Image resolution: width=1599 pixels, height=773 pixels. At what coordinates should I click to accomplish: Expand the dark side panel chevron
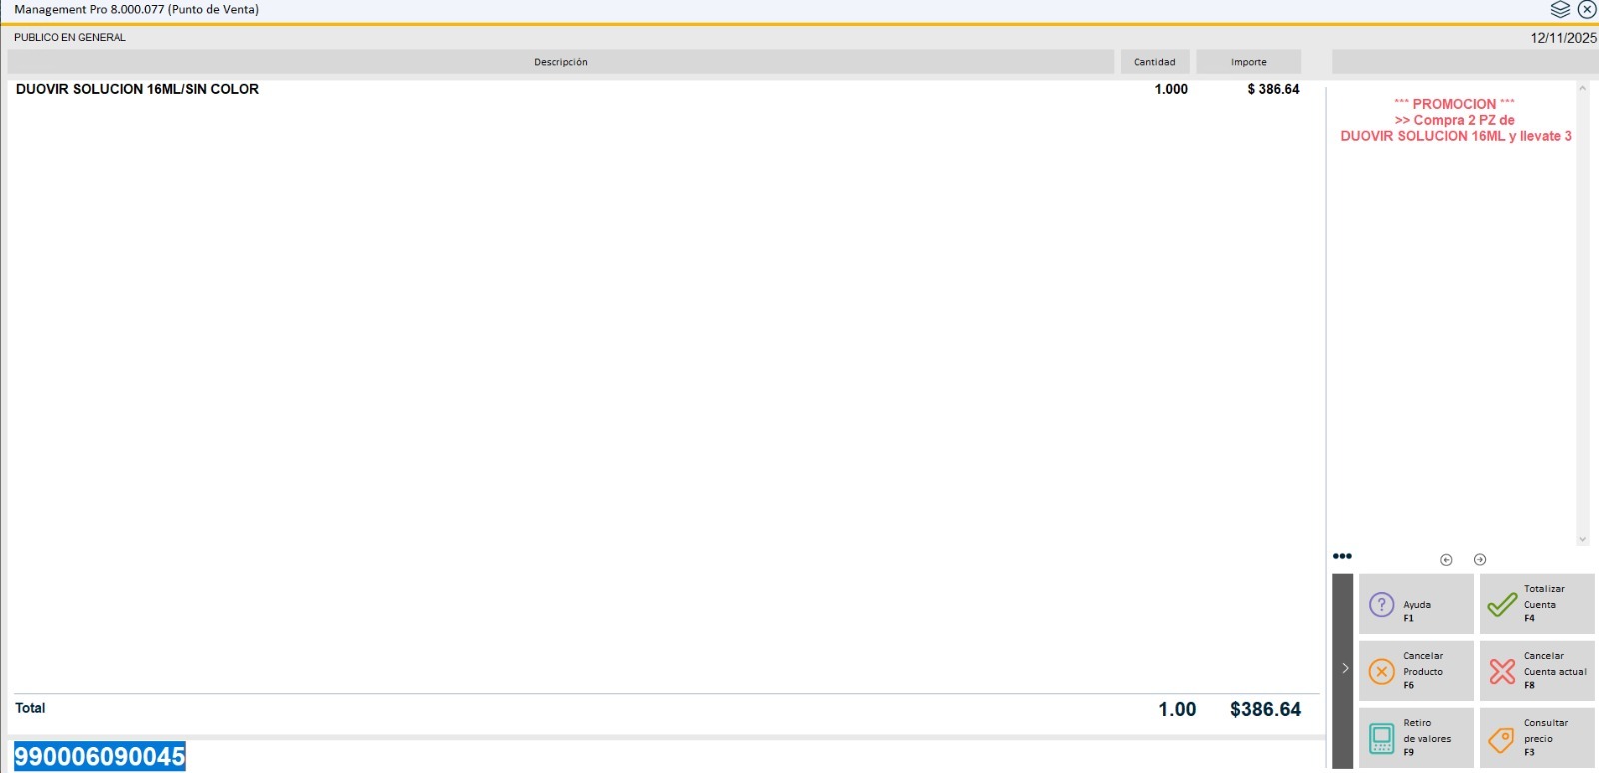tap(1344, 669)
